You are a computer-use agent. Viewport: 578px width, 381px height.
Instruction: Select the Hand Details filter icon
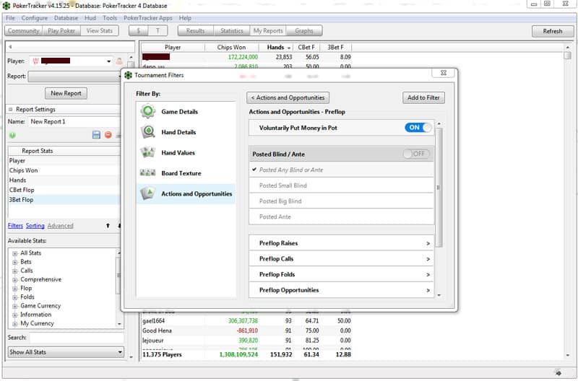(x=148, y=132)
